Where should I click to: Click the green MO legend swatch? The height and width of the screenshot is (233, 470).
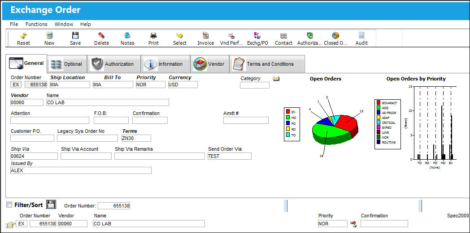coord(288,118)
